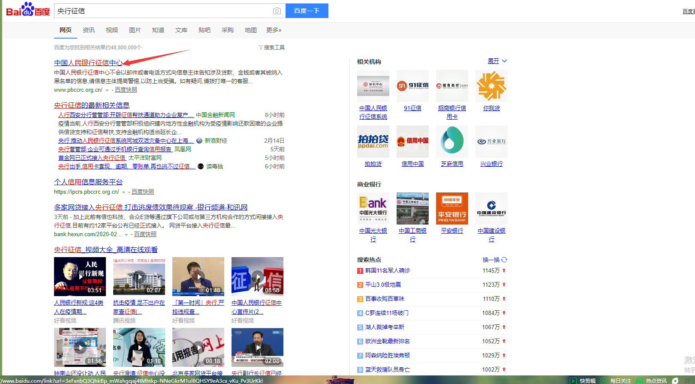The image size is (695, 384).
Task: Open 个人信用信息服务平台 result
Action: [88, 182]
